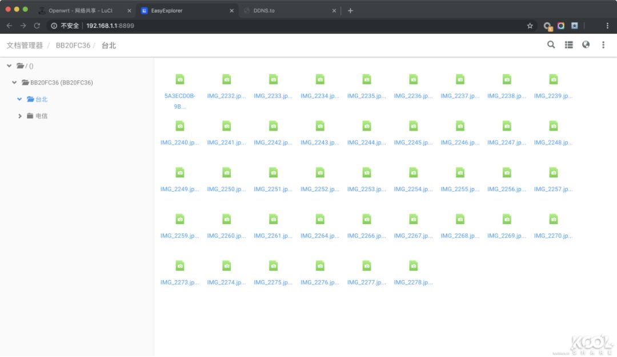
Task: Select the IMG_2253 image file icon
Action: (x=367, y=172)
